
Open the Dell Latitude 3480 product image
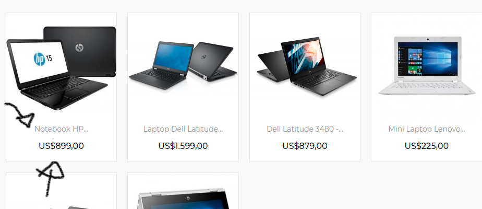point(307,66)
